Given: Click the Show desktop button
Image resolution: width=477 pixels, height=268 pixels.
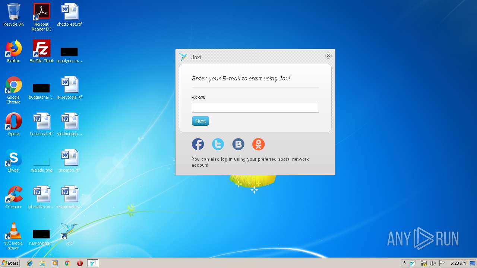Looking at the screenshot, I should tap(473, 263).
